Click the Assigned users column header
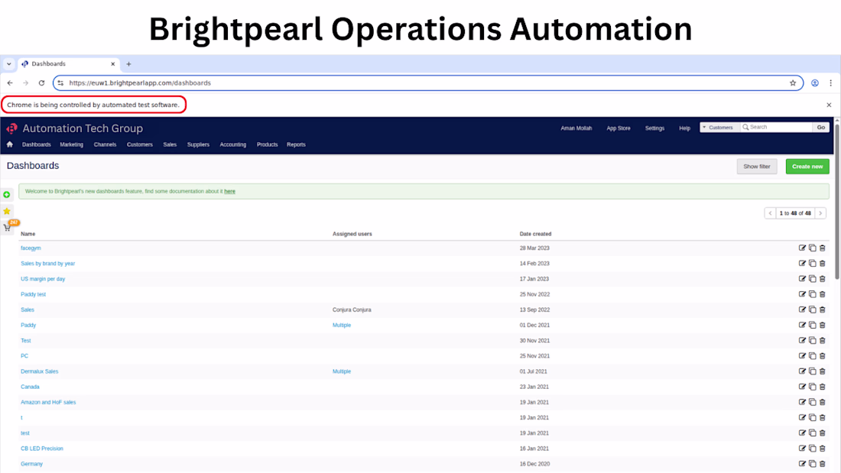 352,235
